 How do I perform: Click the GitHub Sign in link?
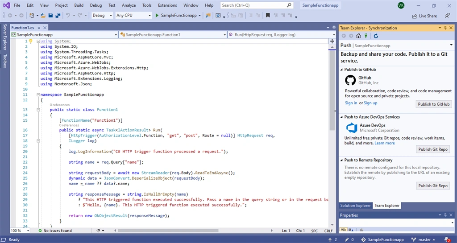coord(351,103)
